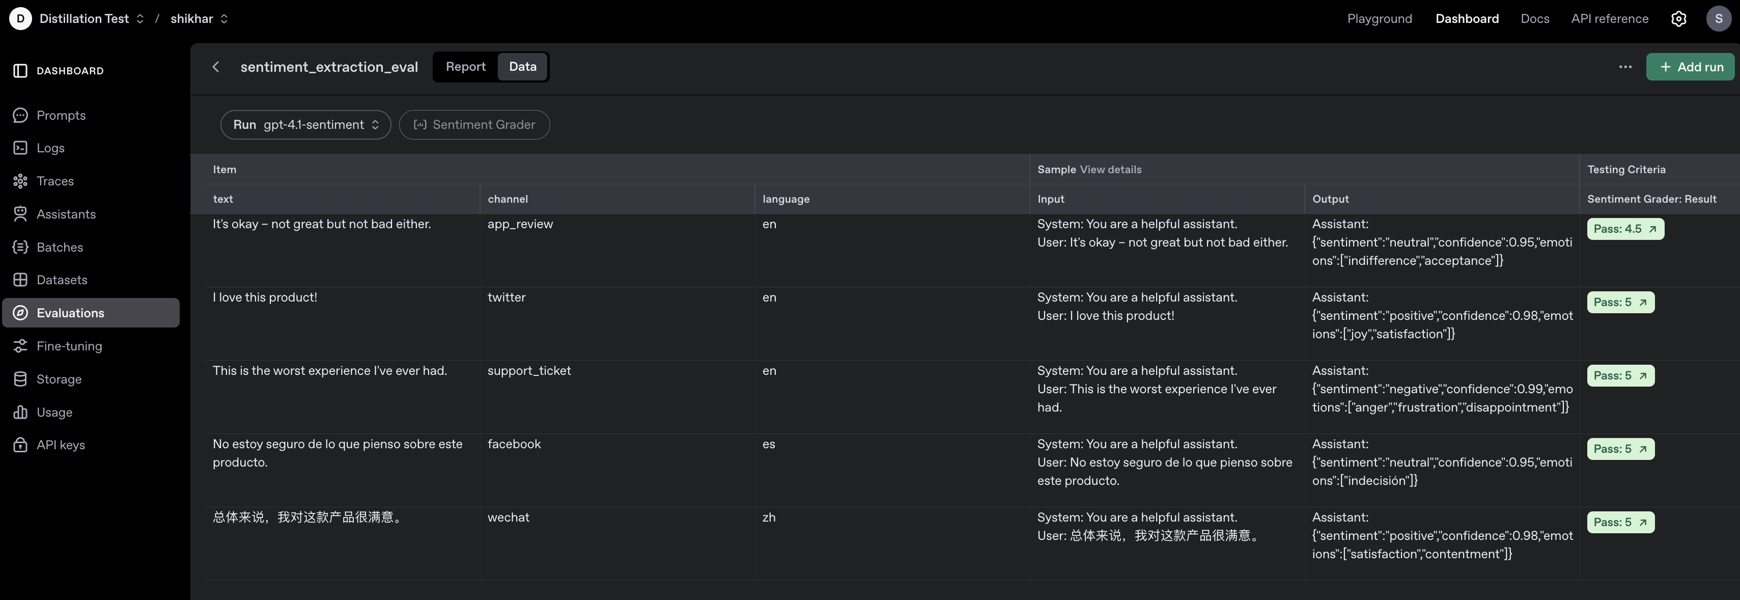Viewport: 1740px width, 600px height.
Task: Open the Pass: 4.5 grader result
Action: [1624, 229]
